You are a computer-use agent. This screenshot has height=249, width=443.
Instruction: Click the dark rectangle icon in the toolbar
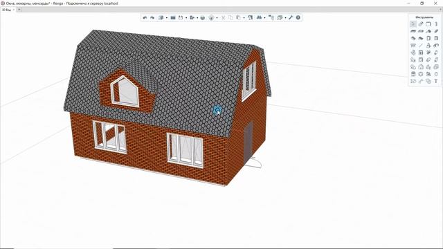coord(173,18)
